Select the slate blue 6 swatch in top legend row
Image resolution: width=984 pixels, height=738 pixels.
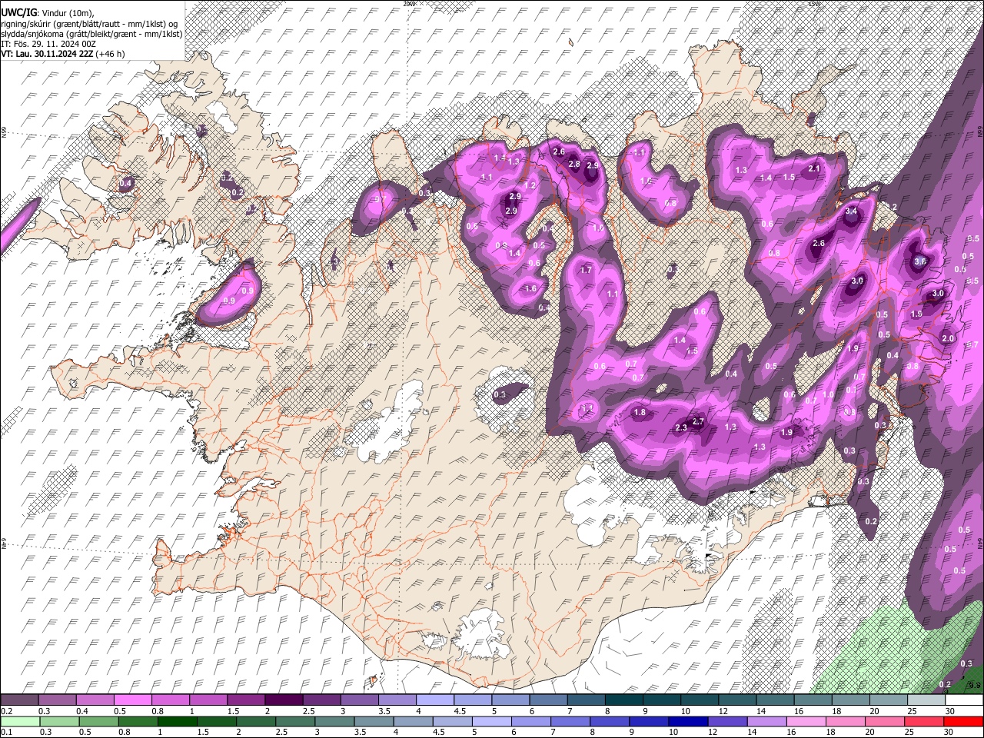[x=549, y=700]
